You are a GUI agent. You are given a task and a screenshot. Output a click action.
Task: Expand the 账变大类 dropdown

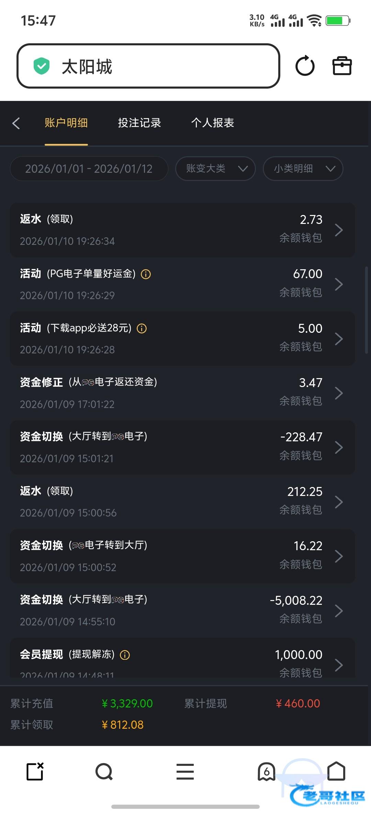(x=215, y=169)
